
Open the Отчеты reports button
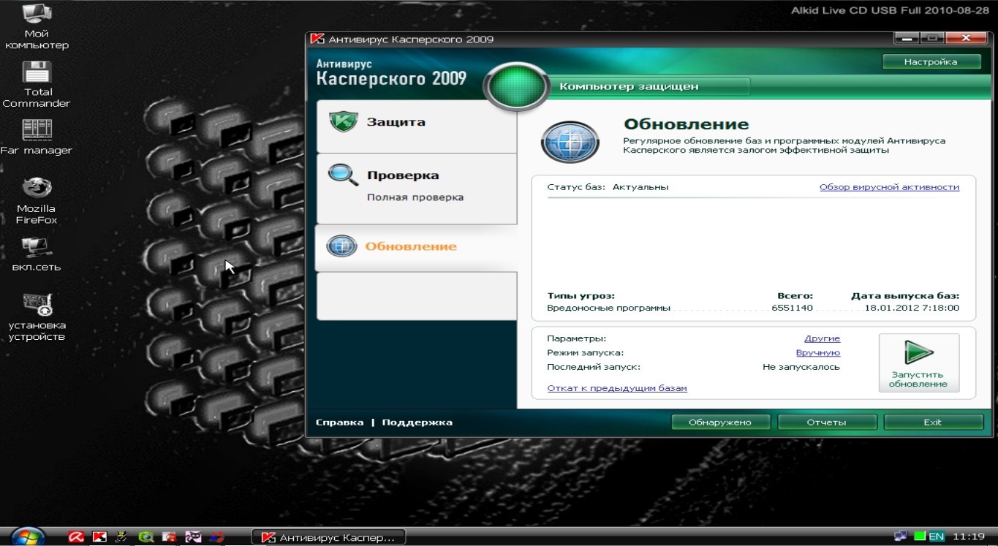pyautogui.click(x=826, y=422)
